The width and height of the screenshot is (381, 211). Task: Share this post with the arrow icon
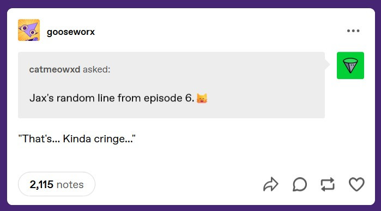[x=270, y=184]
